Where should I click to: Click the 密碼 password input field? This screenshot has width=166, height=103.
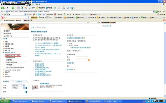tap(82, 60)
